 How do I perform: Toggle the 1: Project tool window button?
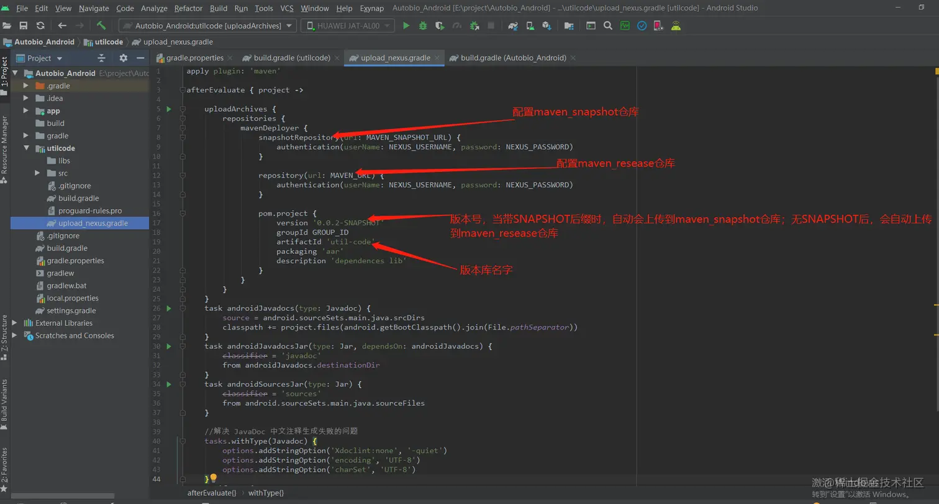4,76
